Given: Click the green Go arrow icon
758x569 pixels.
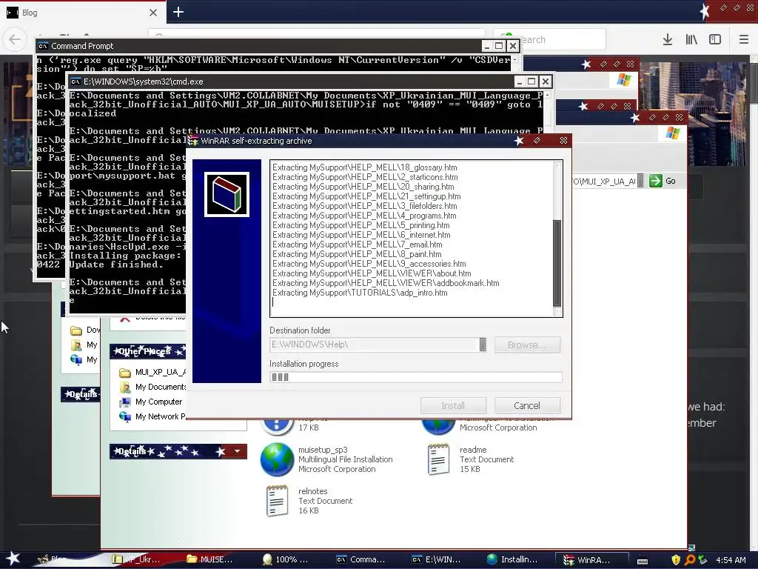Looking at the screenshot, I should point(656,181).
